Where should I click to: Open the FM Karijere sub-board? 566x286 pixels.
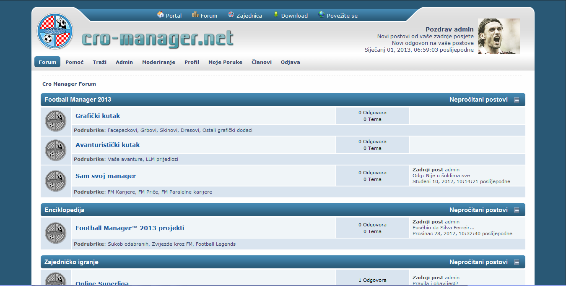tap(122, 192)
